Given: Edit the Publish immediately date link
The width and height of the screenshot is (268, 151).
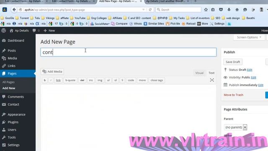Looking at the screenshot, I should click(260, 85).
